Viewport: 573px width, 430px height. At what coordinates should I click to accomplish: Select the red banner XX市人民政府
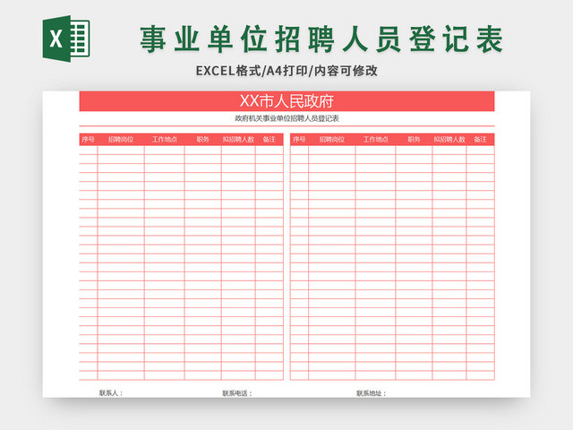pyautogui.click(x=286, y=101)
